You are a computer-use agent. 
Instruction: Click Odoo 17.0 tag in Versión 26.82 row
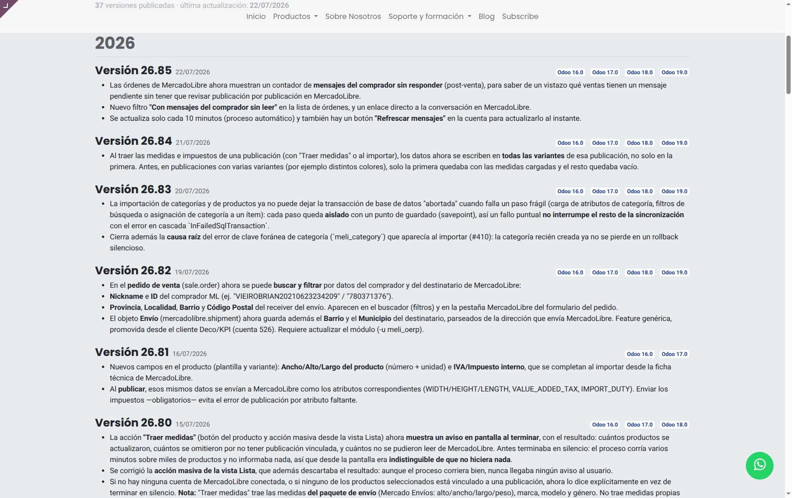pos(605,273)
